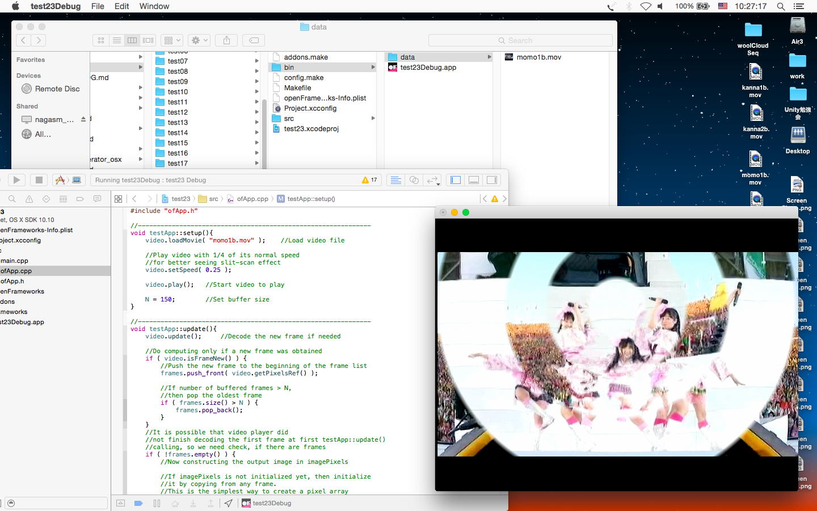
Task: Open the Assistant editor view
Action: [414, 180]
